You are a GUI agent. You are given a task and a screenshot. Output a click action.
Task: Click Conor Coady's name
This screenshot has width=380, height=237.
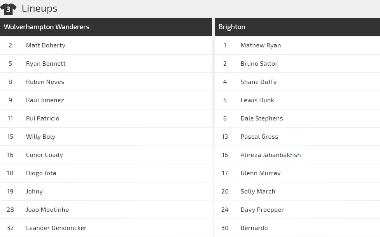click(x=44, y=155)
